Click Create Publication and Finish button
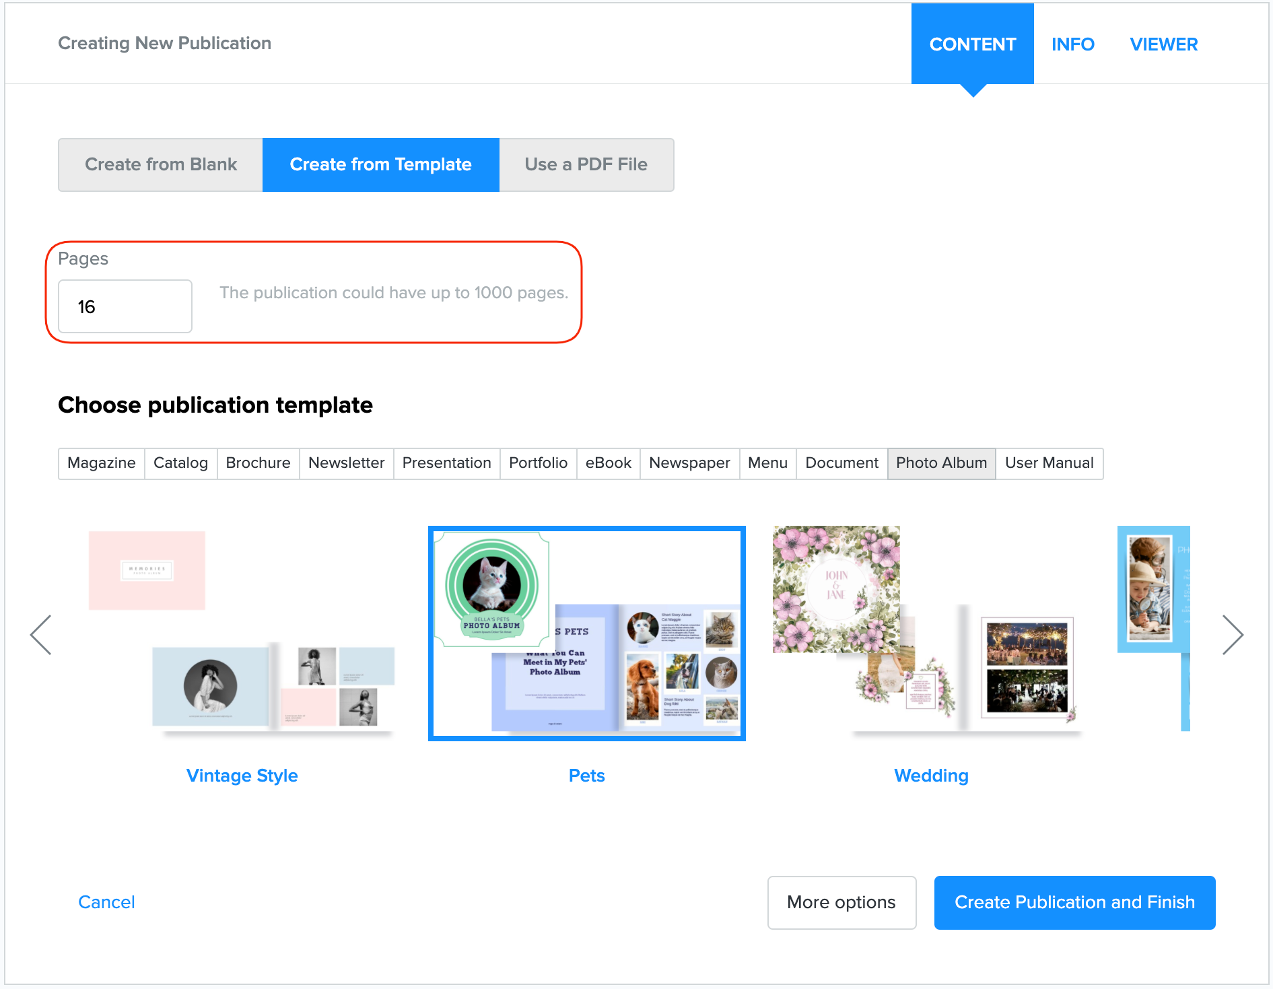Viewport: 1273px width, 989px height. click(x=1074, y=902)
